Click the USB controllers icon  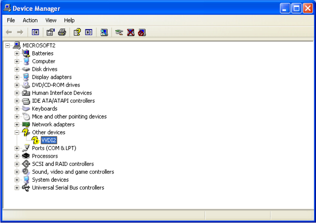[26, 188]
